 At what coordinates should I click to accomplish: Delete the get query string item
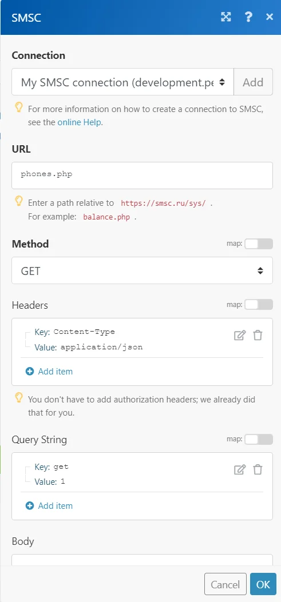[258, 469]
